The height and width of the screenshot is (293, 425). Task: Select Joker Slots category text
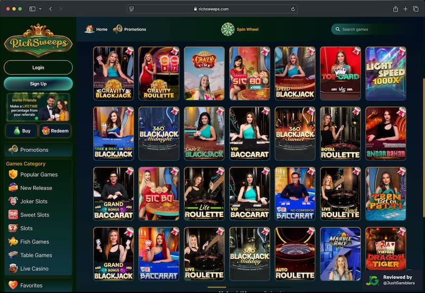[34, 202]
